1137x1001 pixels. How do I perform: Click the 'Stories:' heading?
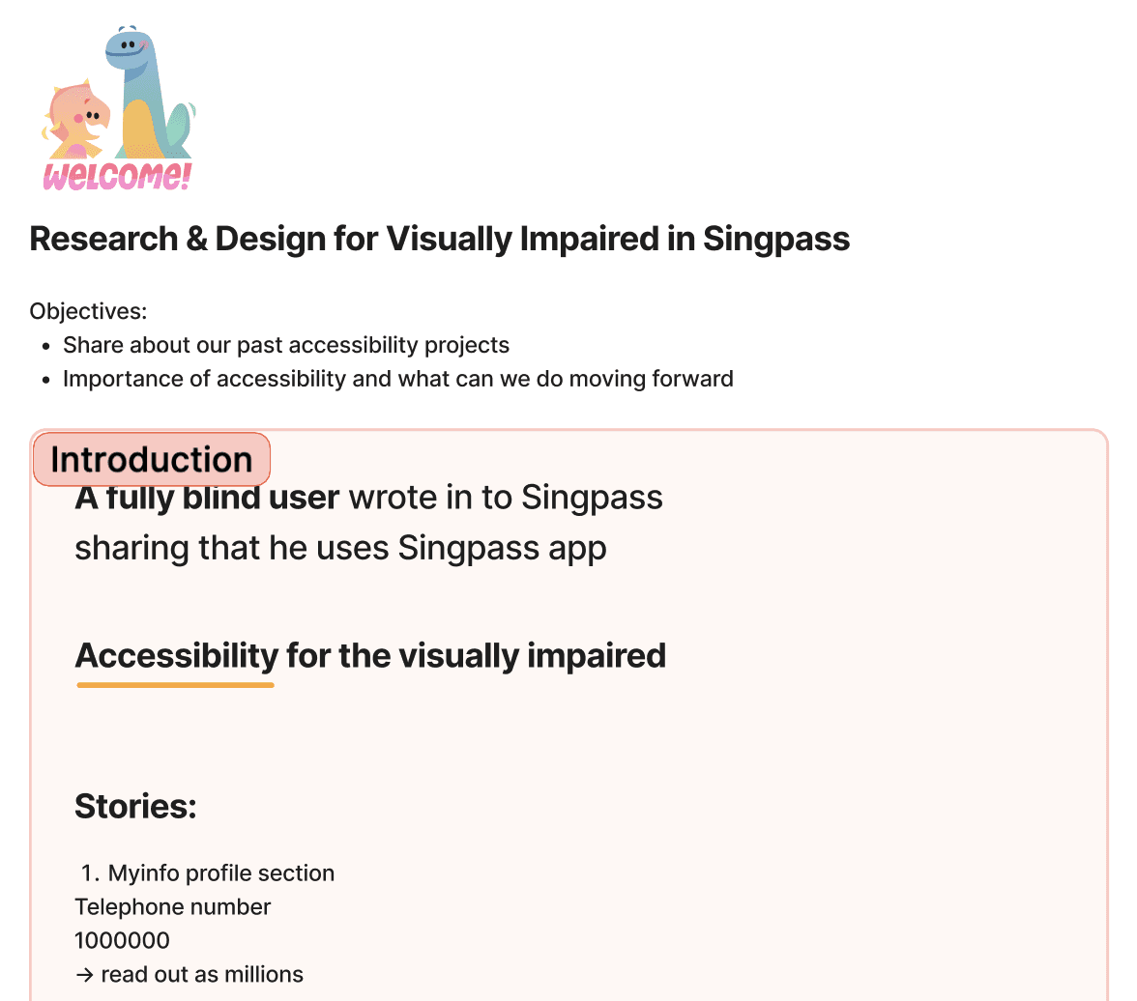click(x=135, y=806)
